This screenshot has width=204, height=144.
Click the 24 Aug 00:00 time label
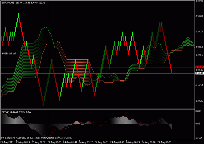55,142
